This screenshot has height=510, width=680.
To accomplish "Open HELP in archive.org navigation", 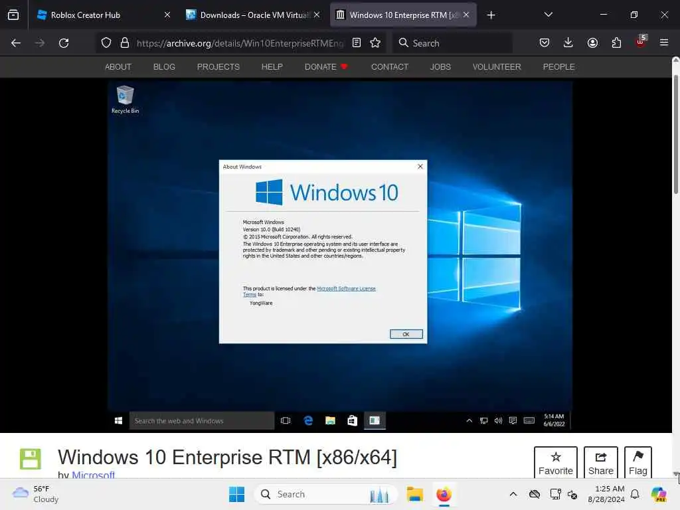I will click(x=272, y=67).
